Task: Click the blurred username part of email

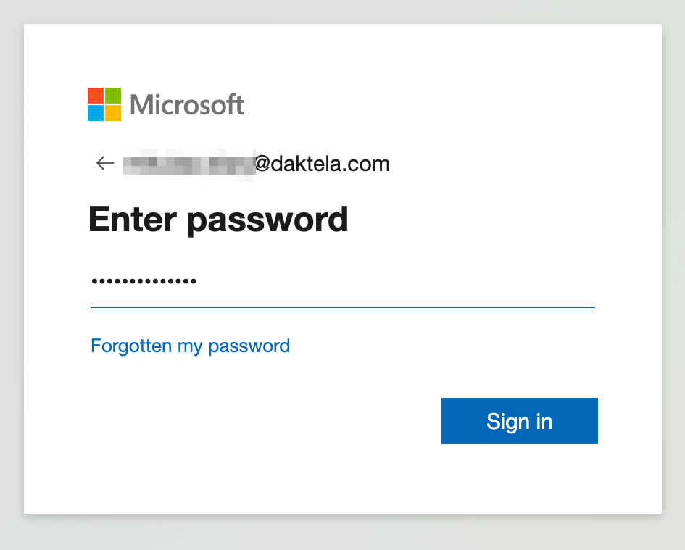Action: 188,164
